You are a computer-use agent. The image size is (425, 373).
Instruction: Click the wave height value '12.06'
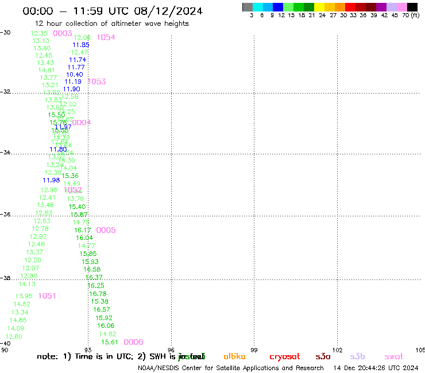(82, 37)
